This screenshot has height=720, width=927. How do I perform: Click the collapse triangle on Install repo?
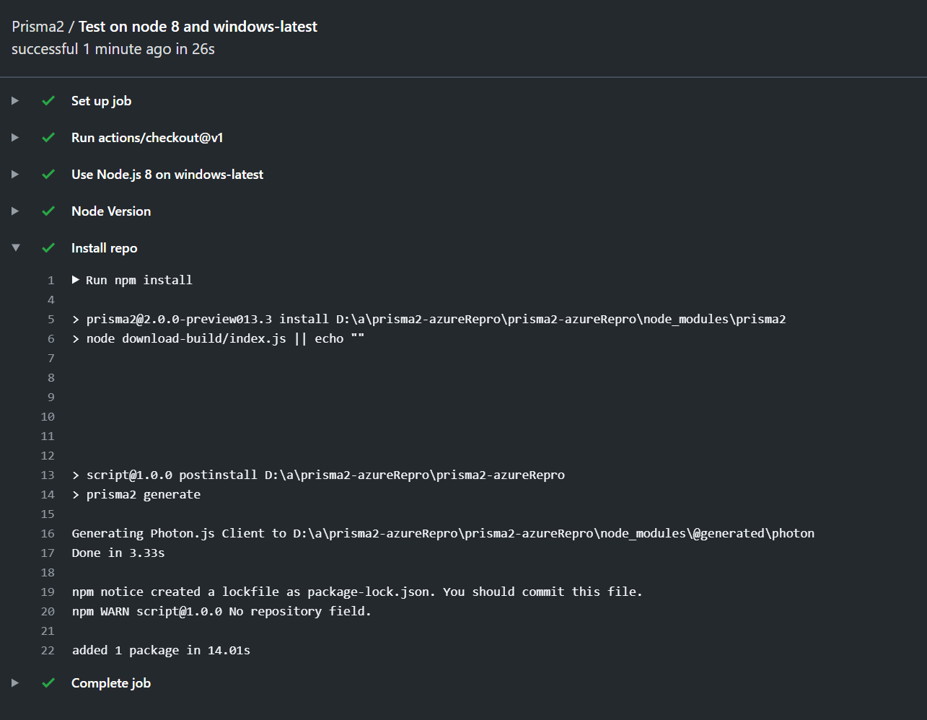(x=15, y=247)
